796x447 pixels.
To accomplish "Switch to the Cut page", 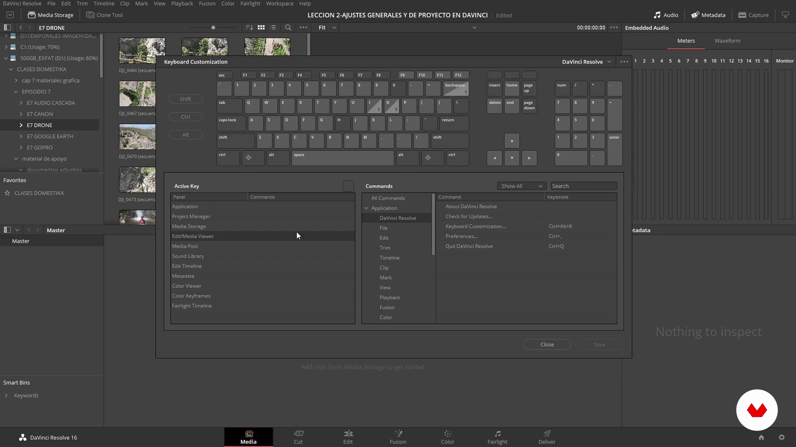I will 298,437.
